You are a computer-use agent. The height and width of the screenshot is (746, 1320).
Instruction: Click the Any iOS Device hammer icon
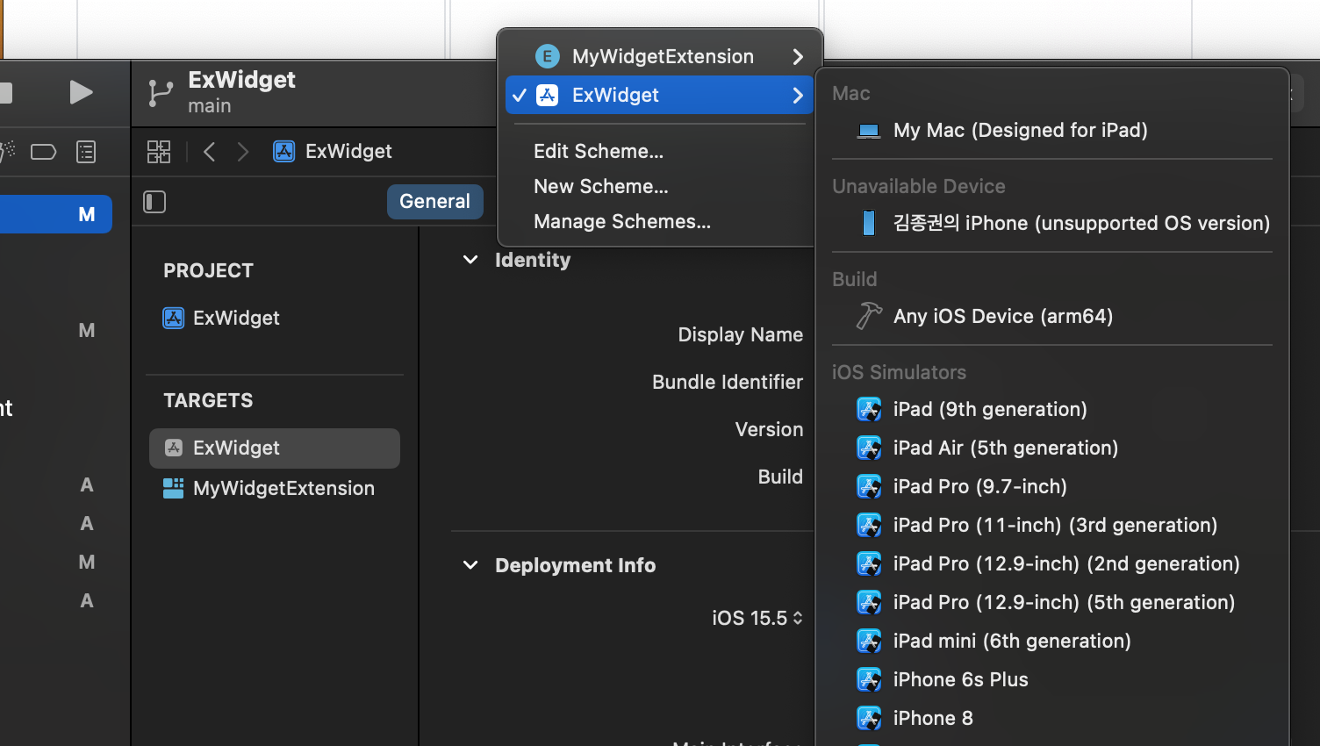pyautogui.click(x=869, y=316)
